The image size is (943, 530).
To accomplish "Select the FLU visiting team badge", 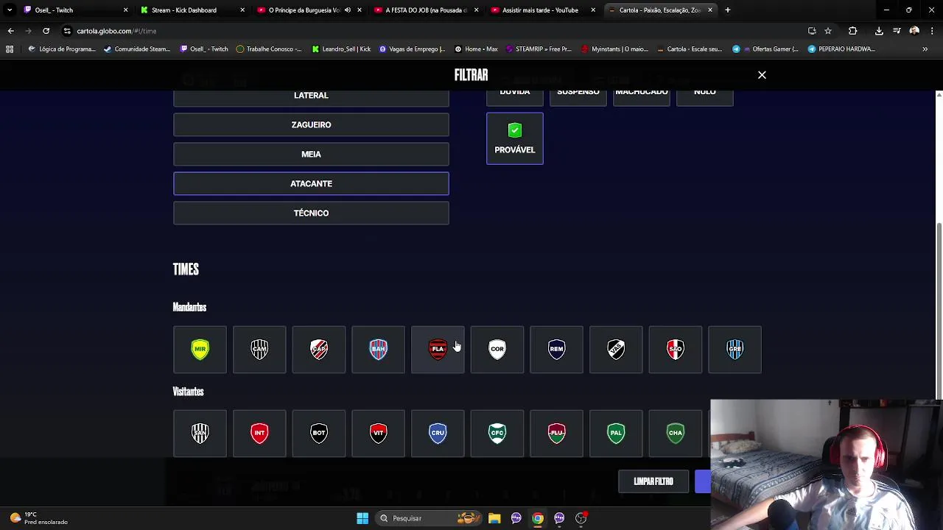I will coord(556,434).
